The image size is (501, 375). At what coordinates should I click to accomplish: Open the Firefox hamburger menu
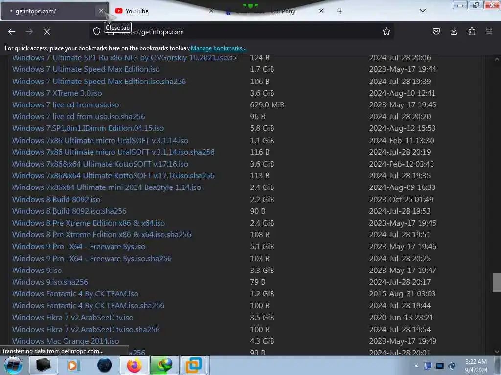[x=489, y=31]
